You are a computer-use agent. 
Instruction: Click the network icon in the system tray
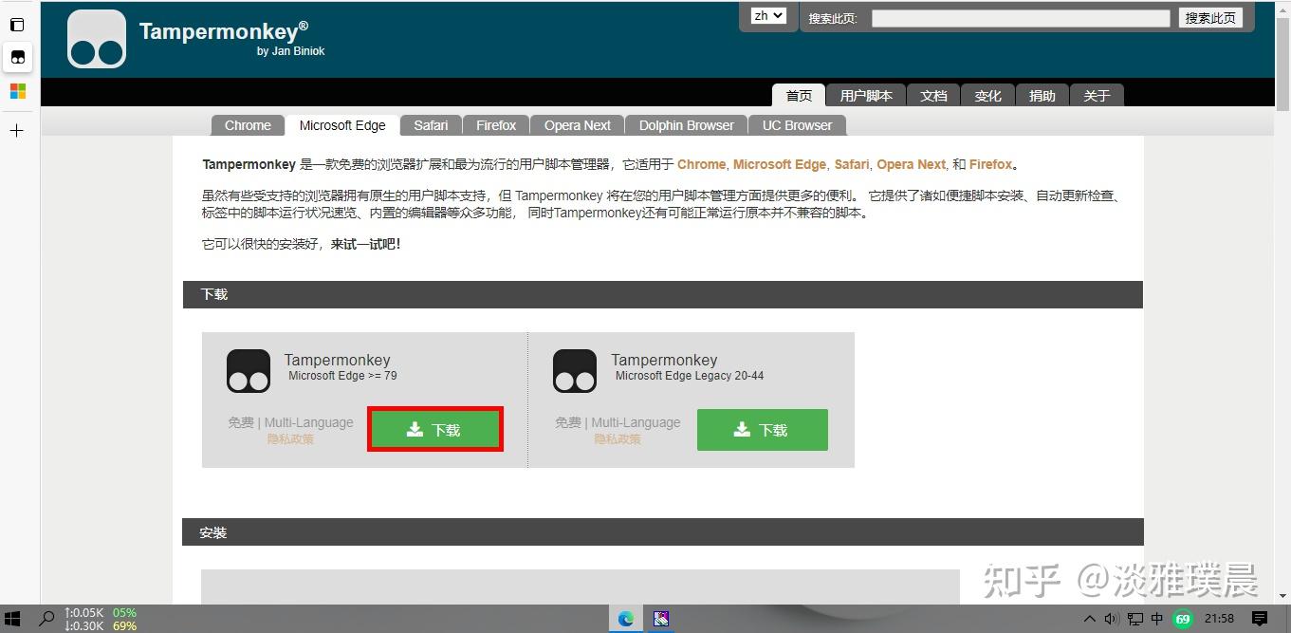(x=1134, y=618)
